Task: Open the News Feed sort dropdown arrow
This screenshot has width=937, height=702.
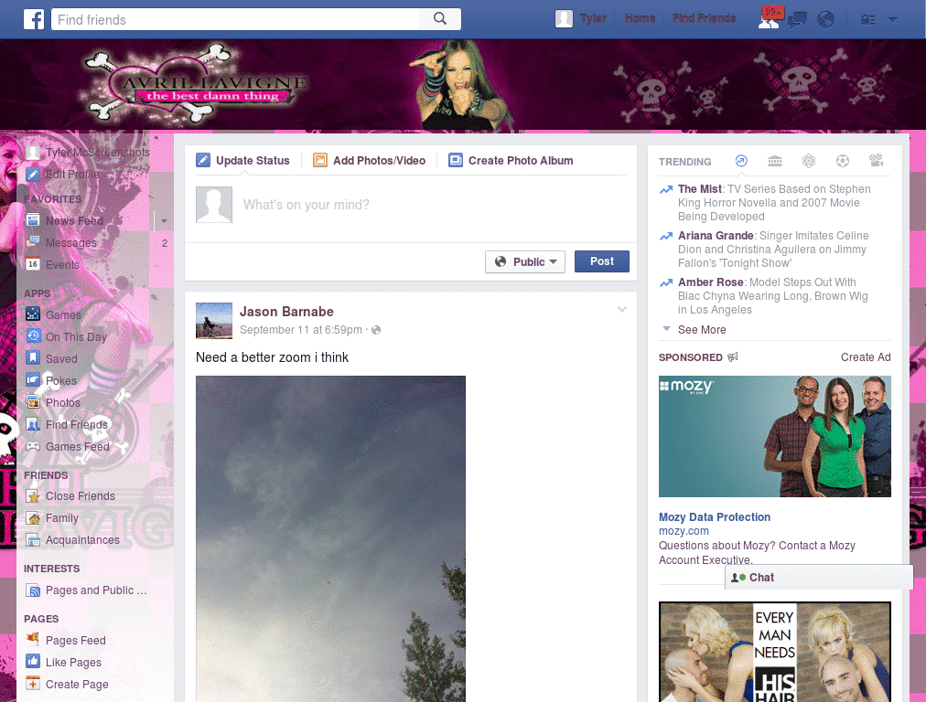Action: [163, 220]
